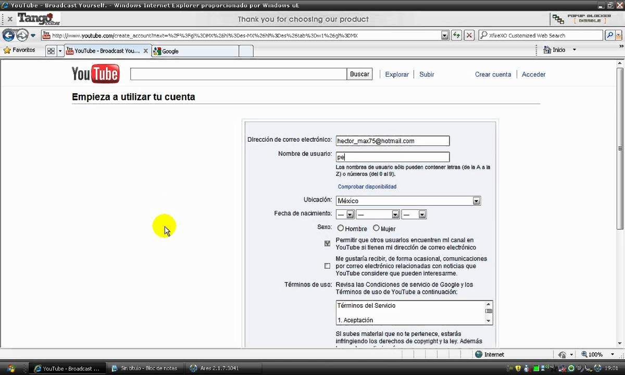Screen dimensions: 625x375
Task: Click the XfireXO Customized Web Search field
Action: (541, 35)
